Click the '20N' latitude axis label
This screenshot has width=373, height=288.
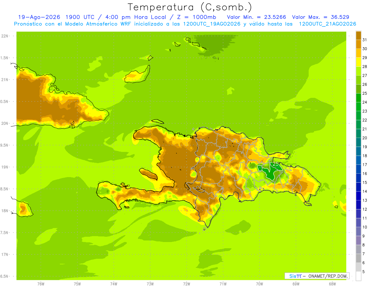[5, 123]
